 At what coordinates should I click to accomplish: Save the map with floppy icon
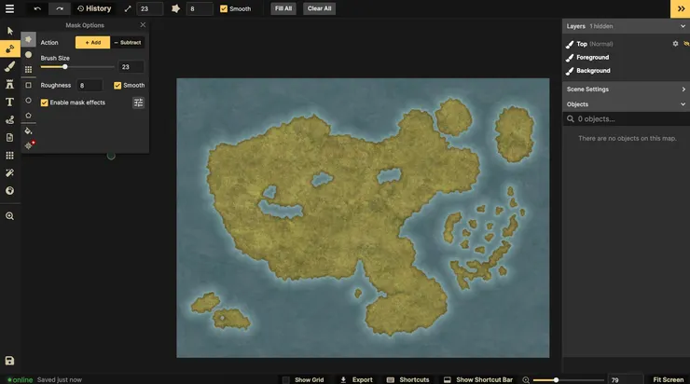[9, 361]
